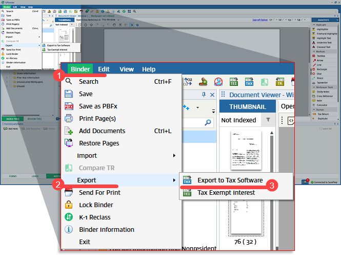This screenshot has height=257, width=341.
Task: Toggle the L3 sign-off checkmark
Action: pos(292,20)
